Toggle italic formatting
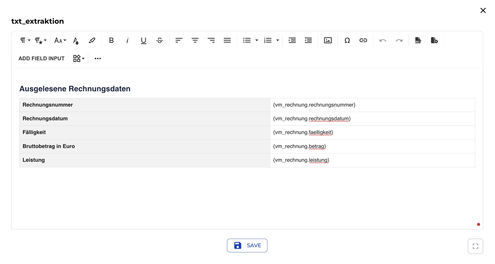 click(x=127, y=40)
